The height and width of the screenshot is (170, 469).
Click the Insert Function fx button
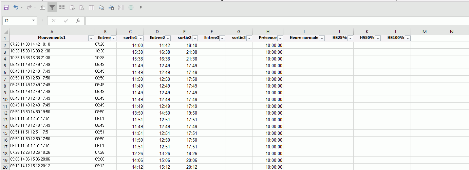78,21
